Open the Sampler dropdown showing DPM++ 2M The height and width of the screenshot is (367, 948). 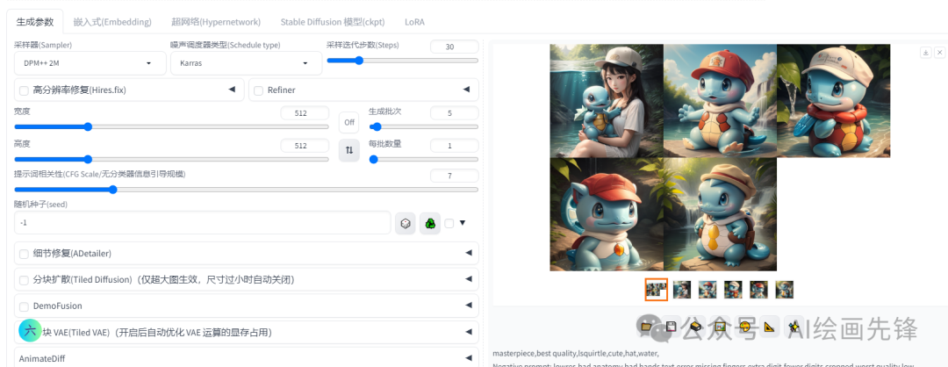[x=90, y=63]
